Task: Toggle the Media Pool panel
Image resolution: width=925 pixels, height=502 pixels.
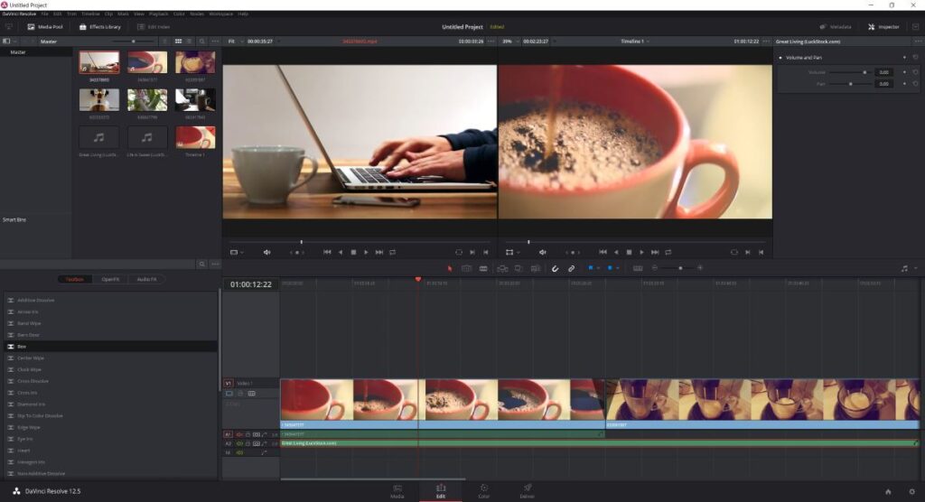Action: point(44,27)
